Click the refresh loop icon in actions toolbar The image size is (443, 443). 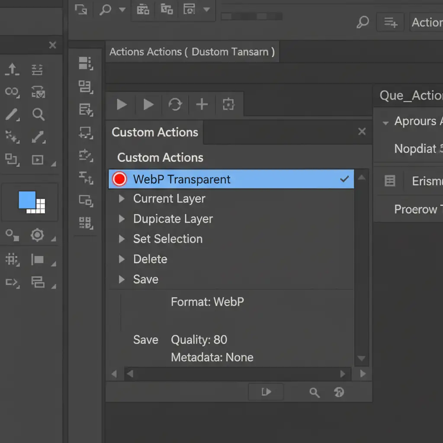pos(175,104)
